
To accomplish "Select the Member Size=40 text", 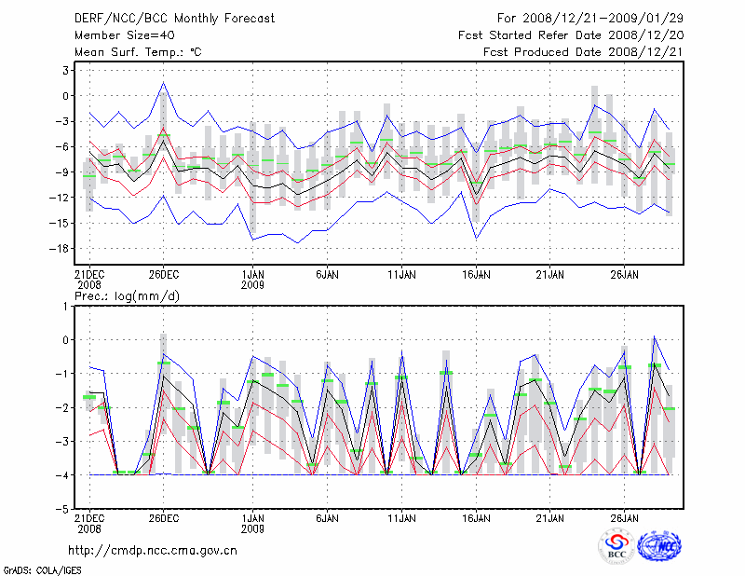I will click(x=118, y=35).
